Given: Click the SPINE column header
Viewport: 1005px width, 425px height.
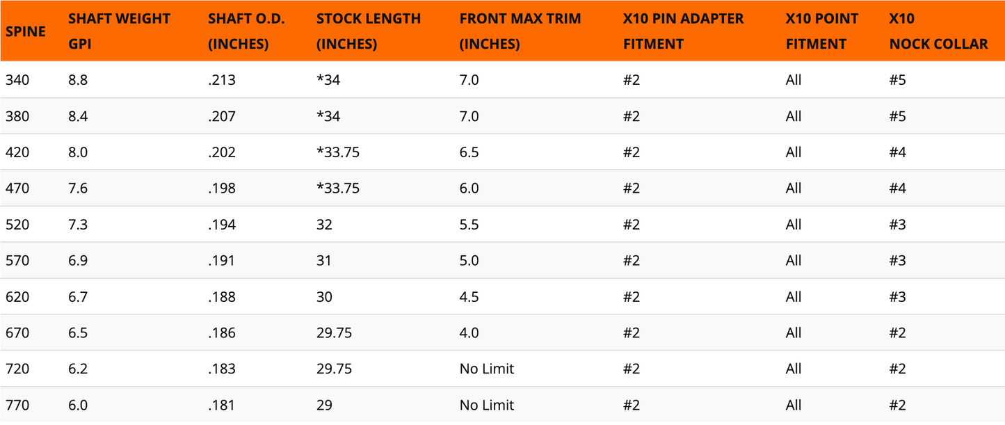Looking at the screenshot, I should [26, 31].
